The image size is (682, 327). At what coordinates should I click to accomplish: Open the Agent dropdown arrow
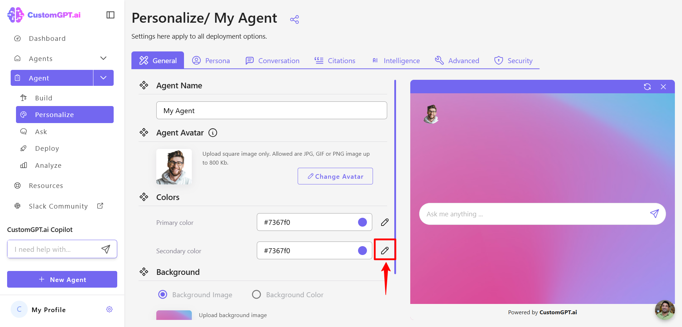(103, 78)
